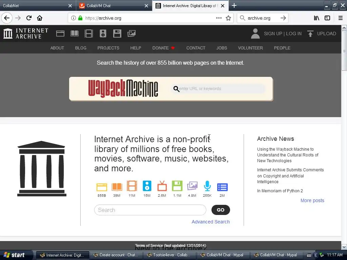Open the page actions three-dot menu

pyautogui.click(x=219, y=18)
